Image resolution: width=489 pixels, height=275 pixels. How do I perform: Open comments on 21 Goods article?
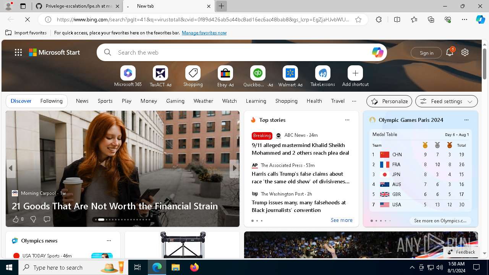47,219
